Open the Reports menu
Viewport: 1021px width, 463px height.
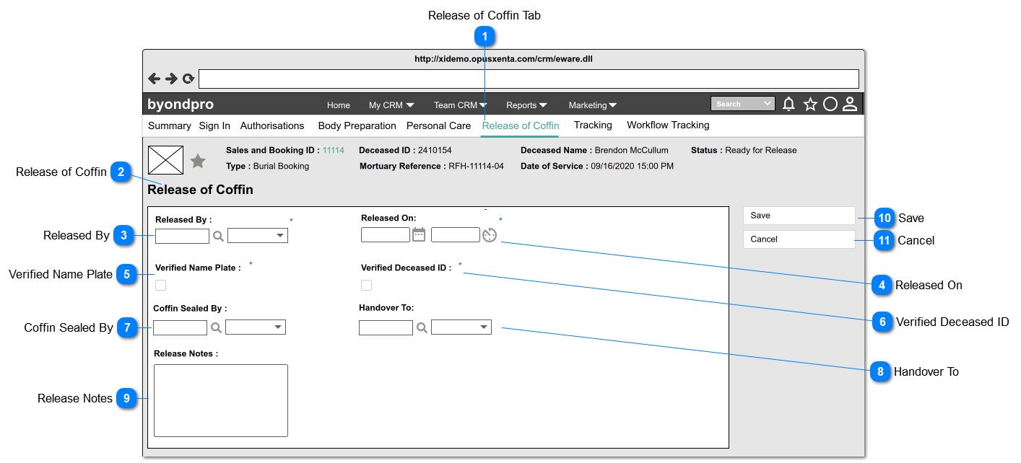pos(526,105)
